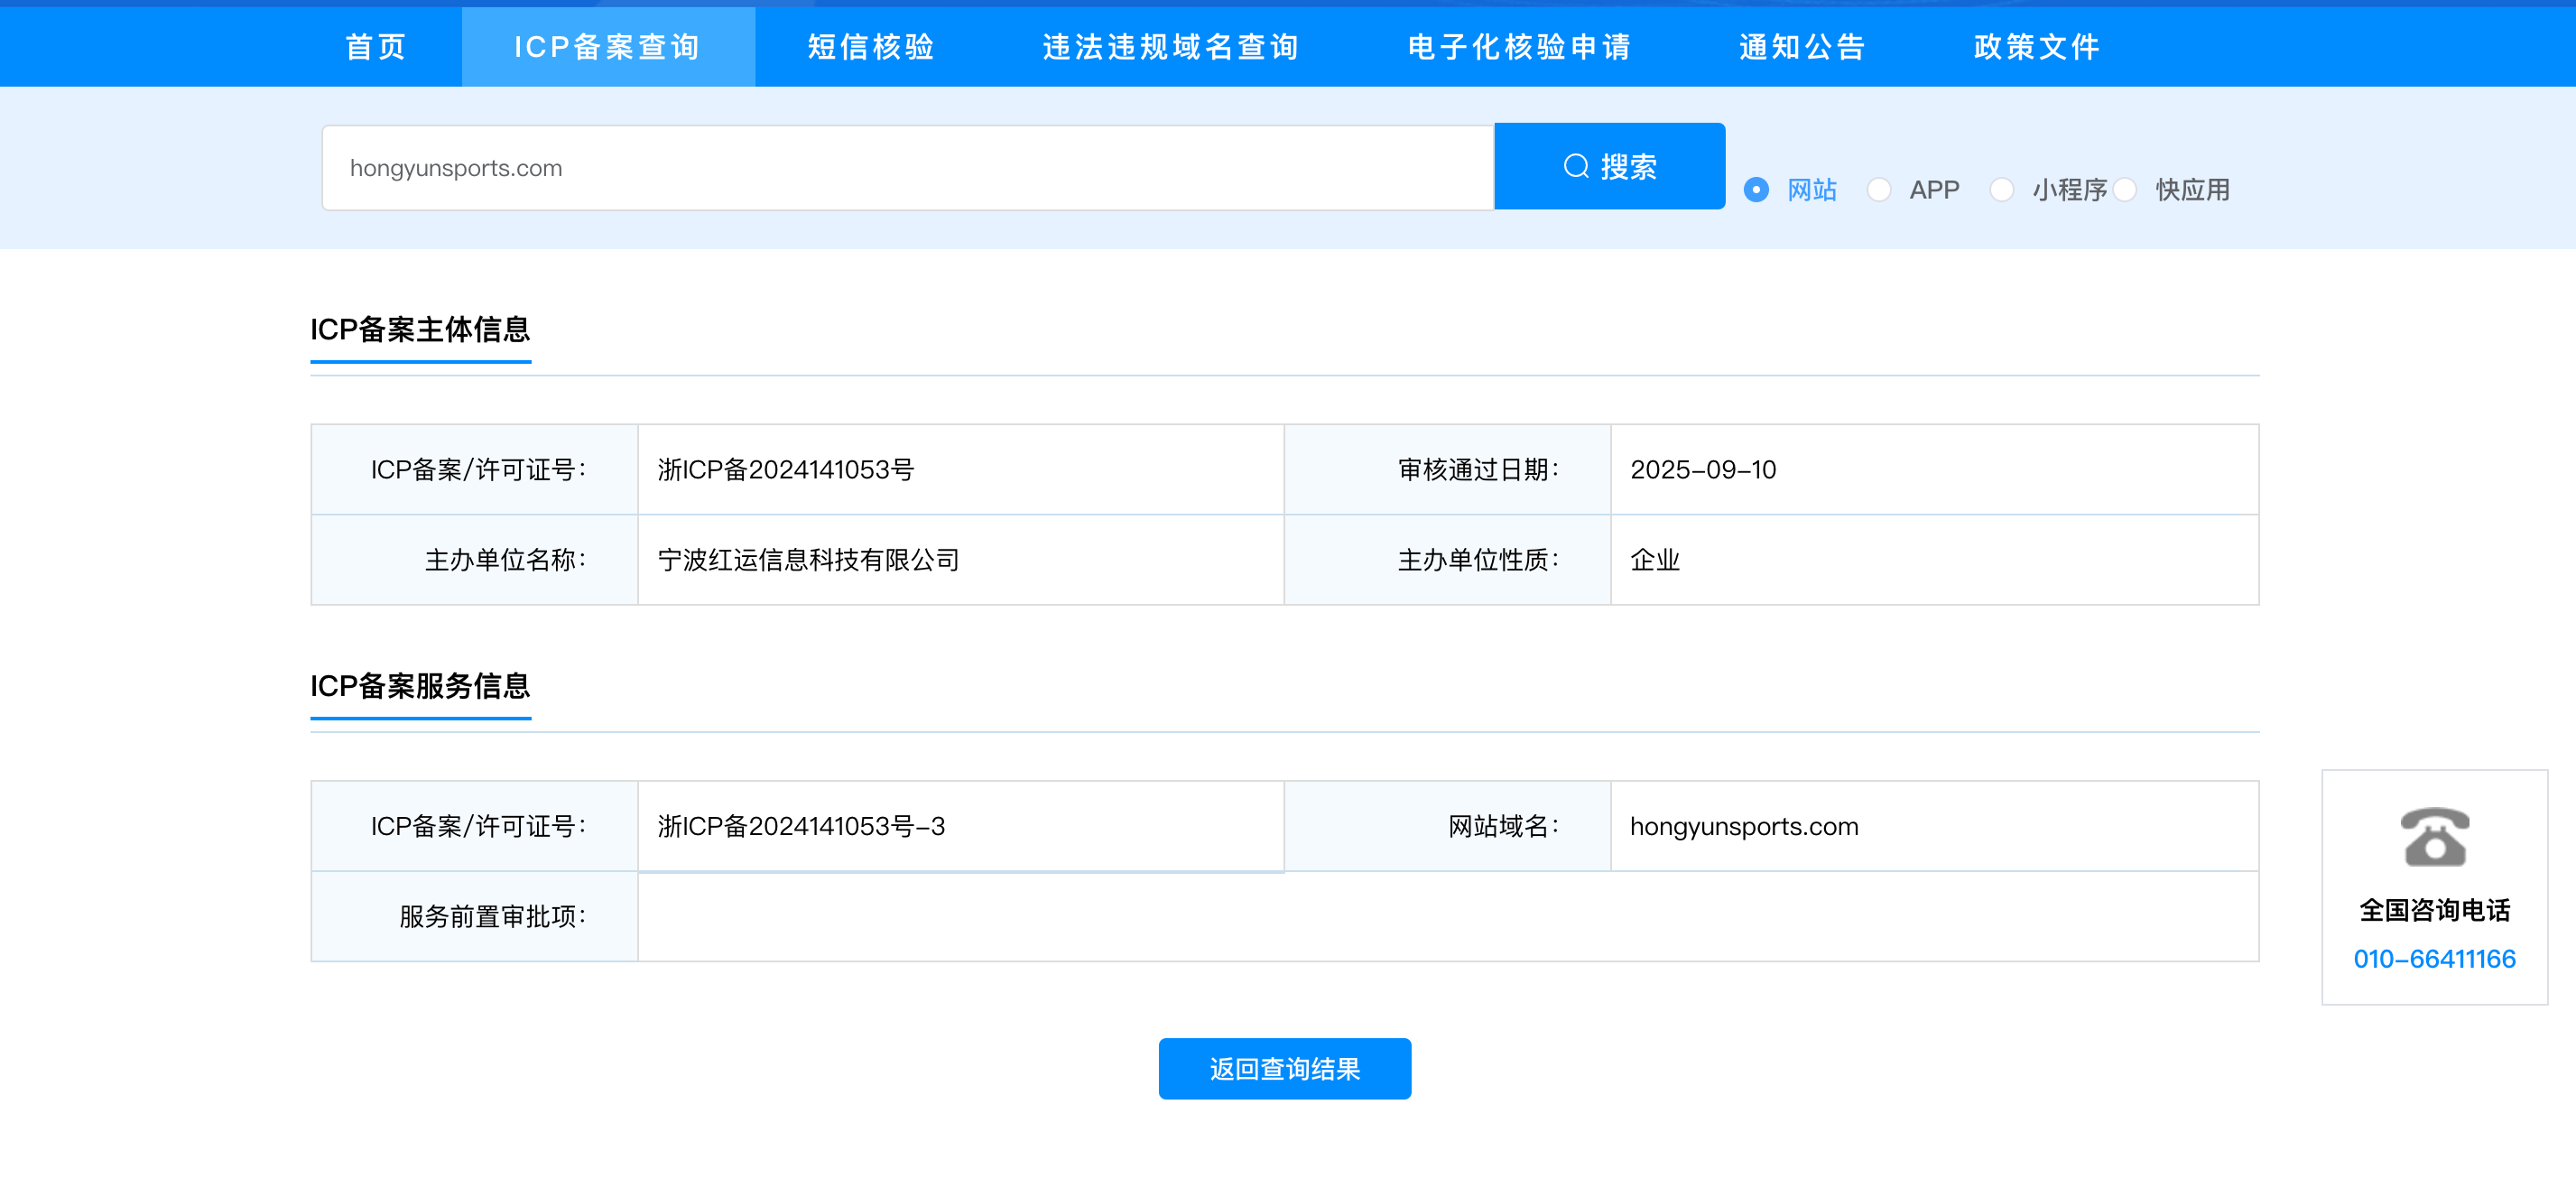Open 通知公告 navigation item

[1802, 47]
